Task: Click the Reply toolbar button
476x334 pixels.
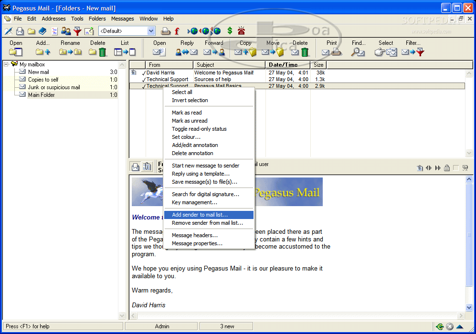Action: [187, 48]
